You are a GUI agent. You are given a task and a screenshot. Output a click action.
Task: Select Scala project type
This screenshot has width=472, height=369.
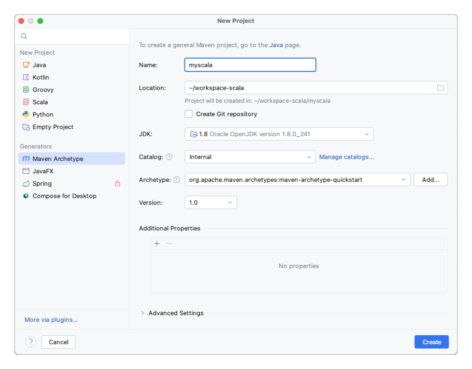pyautogui.click(x=72, y=102)
